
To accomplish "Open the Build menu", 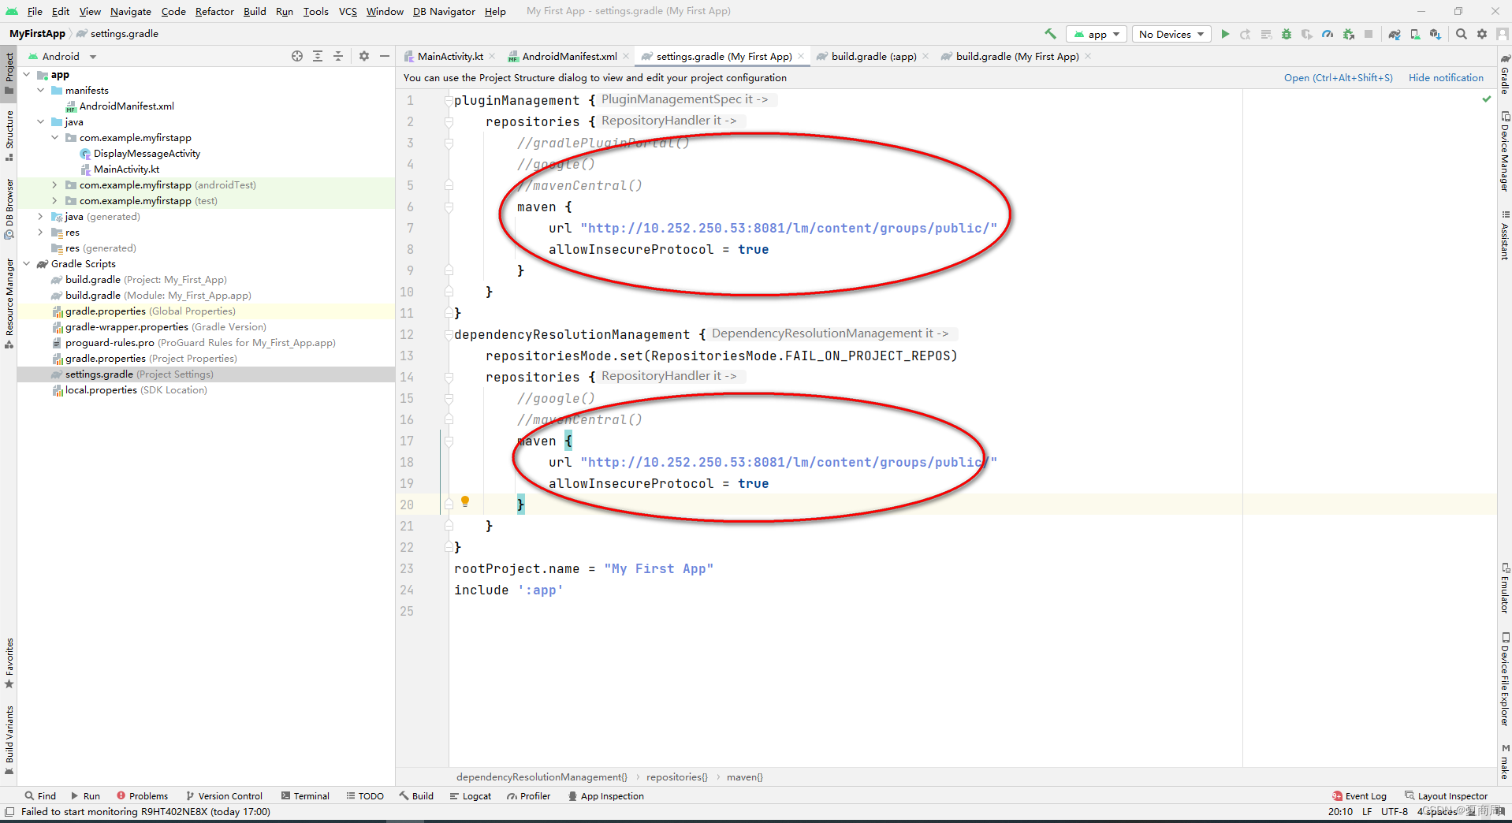I will tap(254, 11).
